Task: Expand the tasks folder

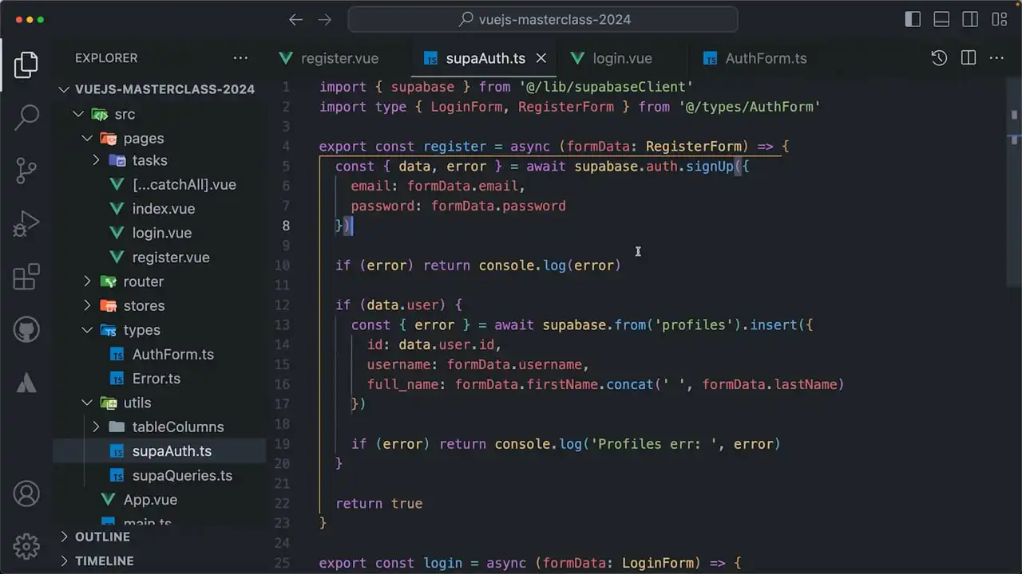Action: coord(160,160)
